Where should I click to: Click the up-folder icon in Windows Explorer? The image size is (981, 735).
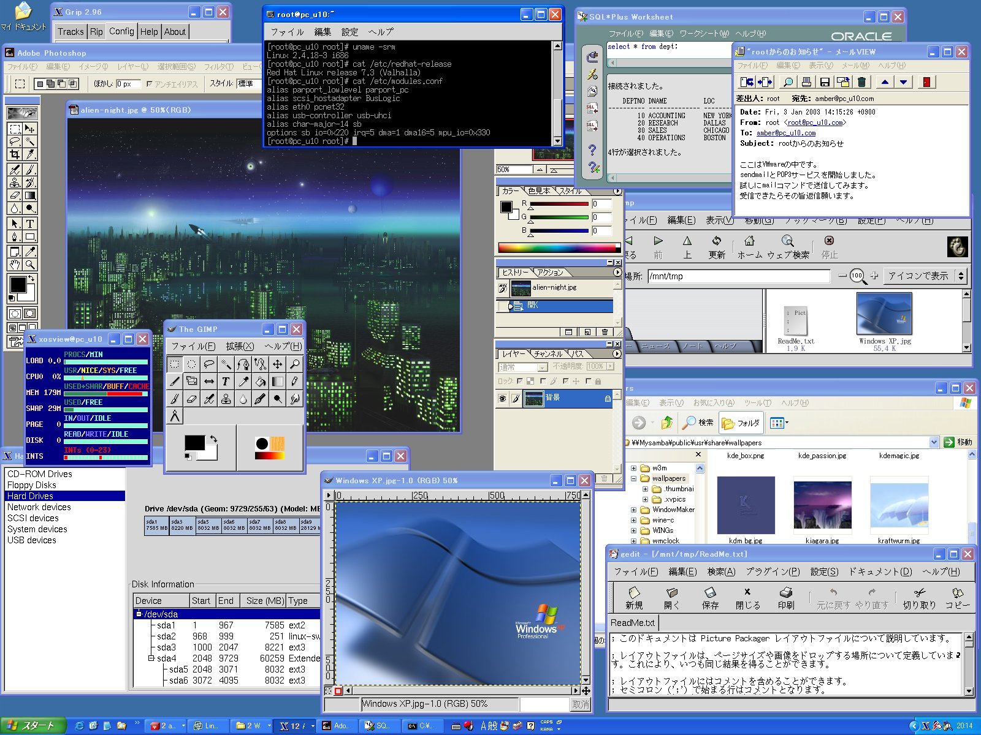pyautogui.click(x=667, y=423)
